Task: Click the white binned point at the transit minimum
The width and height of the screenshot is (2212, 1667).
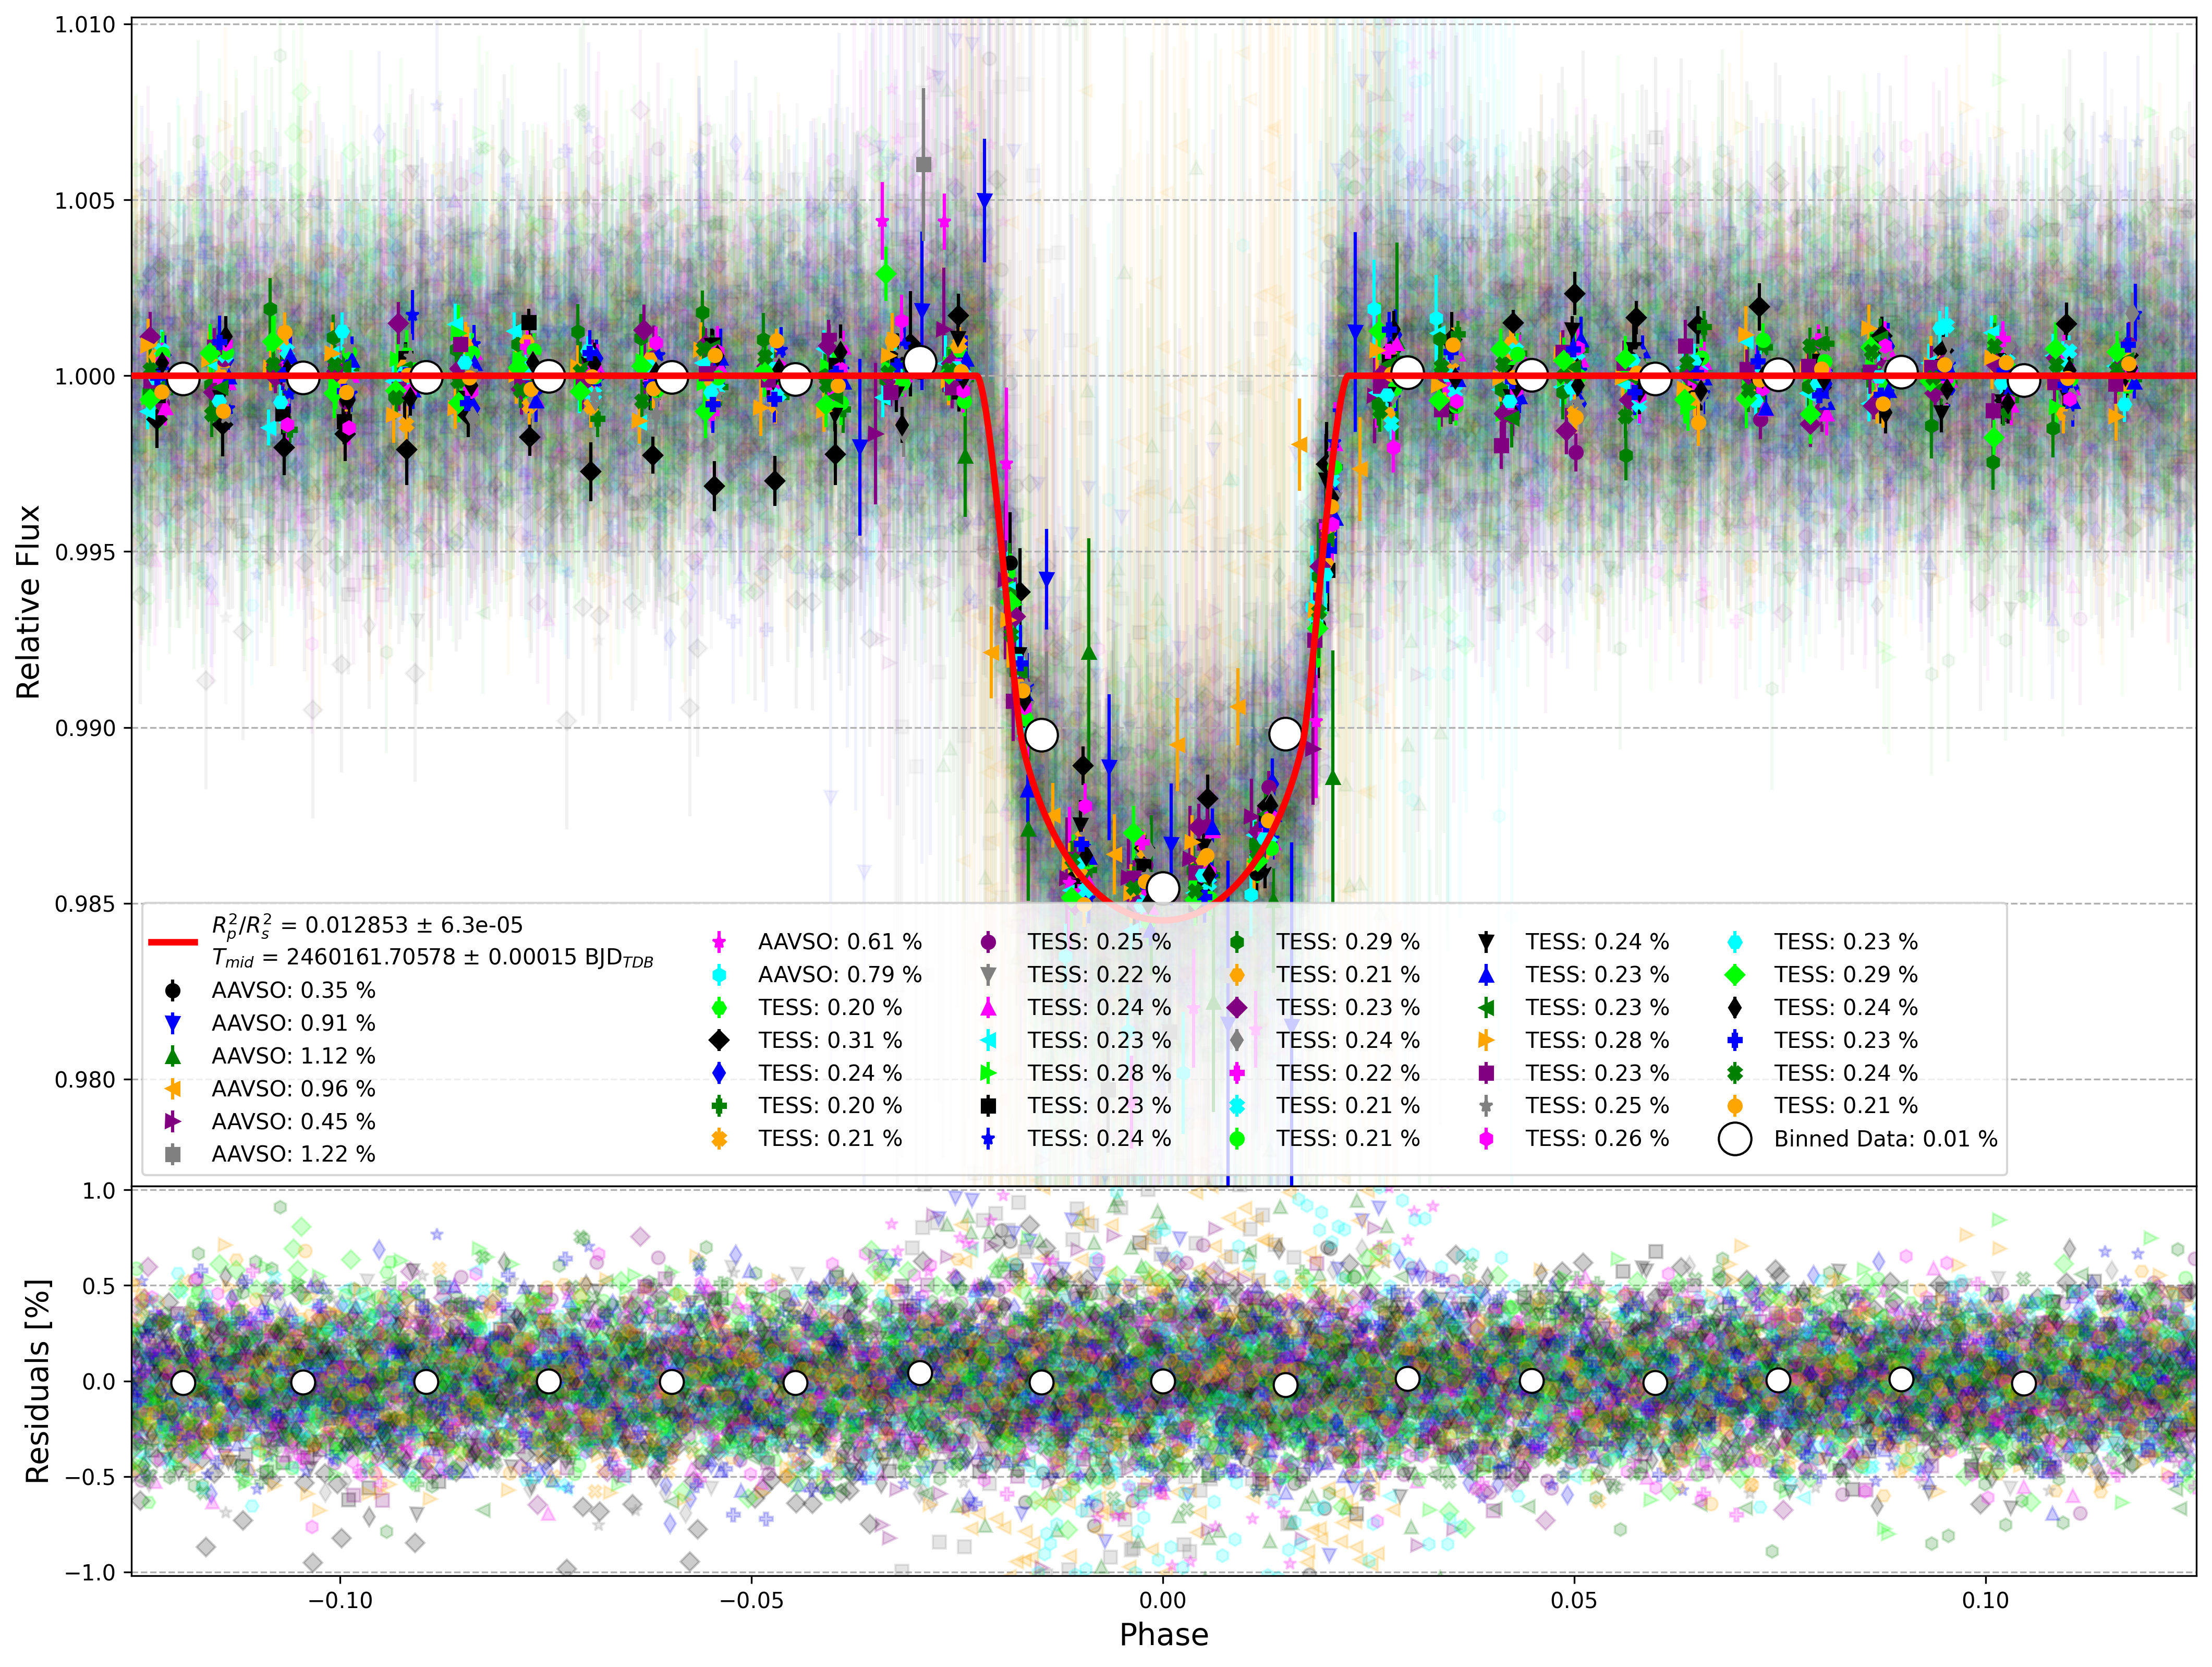Action: coord(1163,888)
